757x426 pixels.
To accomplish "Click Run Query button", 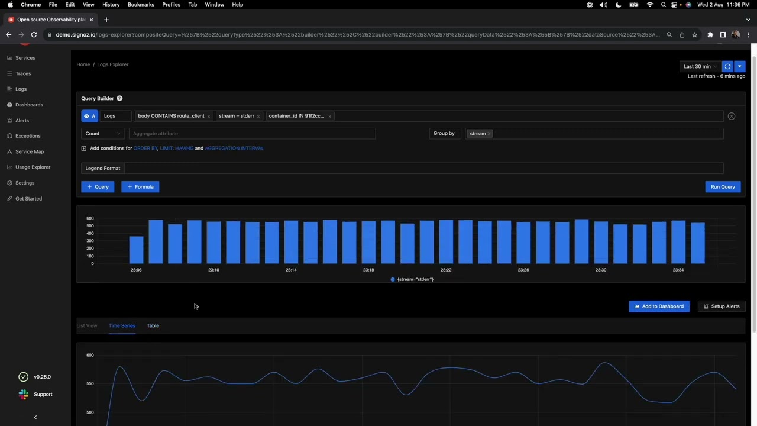I will [x=723, y=187].
